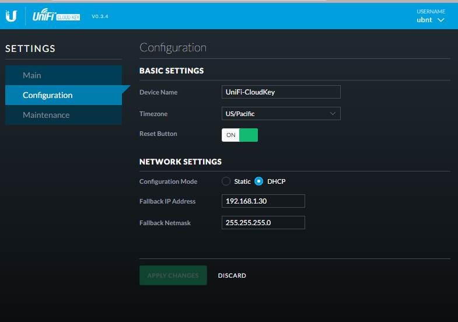458x322 pixels.
Task: Click the Device Name label
Action: [158, 92]
